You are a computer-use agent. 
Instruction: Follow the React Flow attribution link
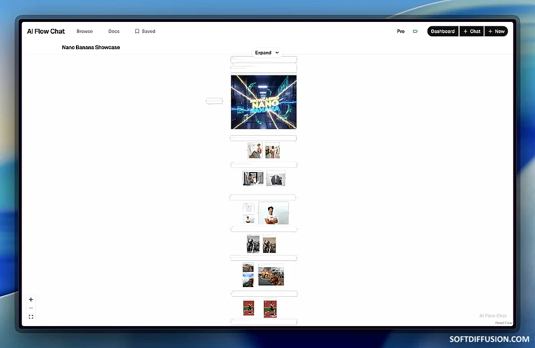[503, 323]
